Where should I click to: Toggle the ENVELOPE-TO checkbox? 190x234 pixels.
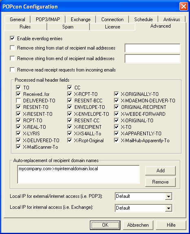coord(70,107)
